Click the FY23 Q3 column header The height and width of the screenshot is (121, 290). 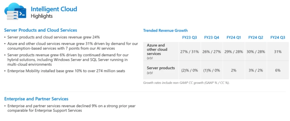click(190, 38)
